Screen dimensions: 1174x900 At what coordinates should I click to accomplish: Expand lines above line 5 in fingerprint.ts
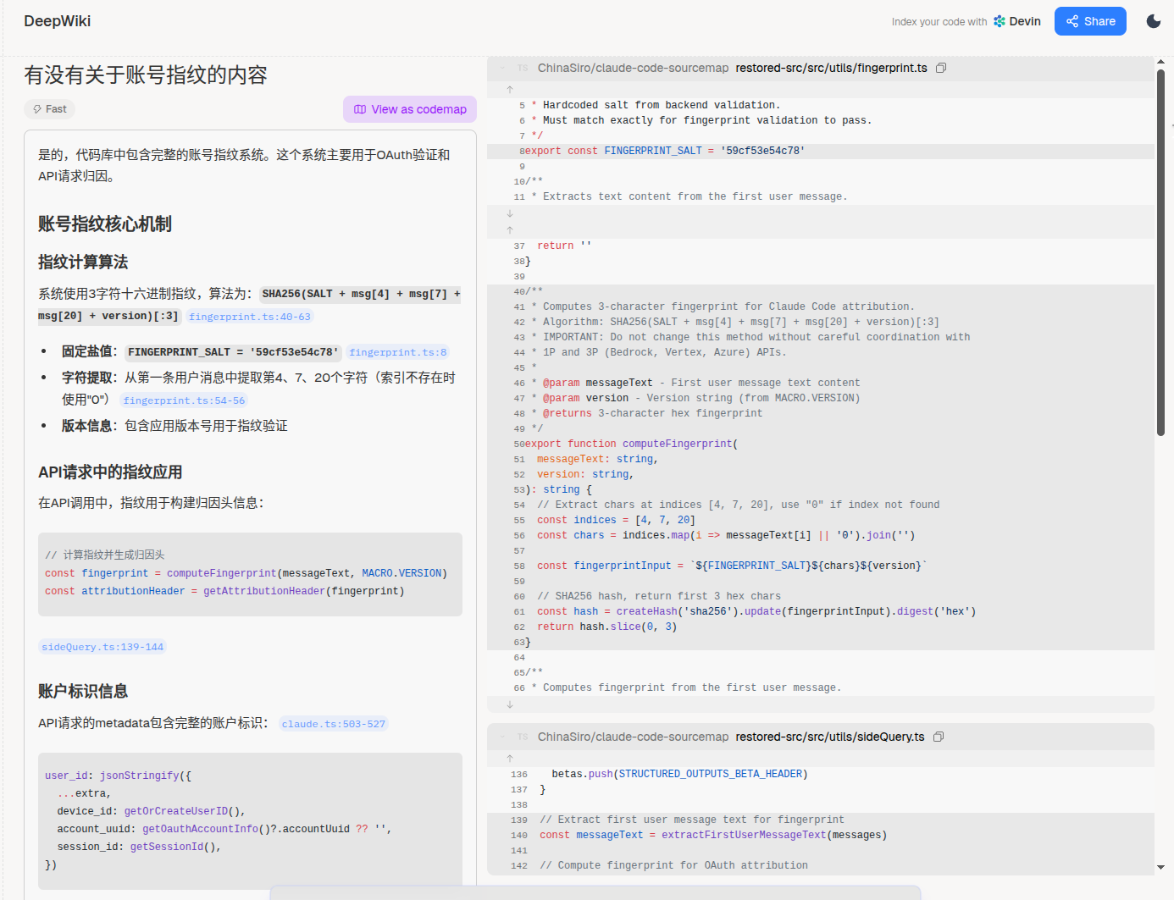(510, 89)
